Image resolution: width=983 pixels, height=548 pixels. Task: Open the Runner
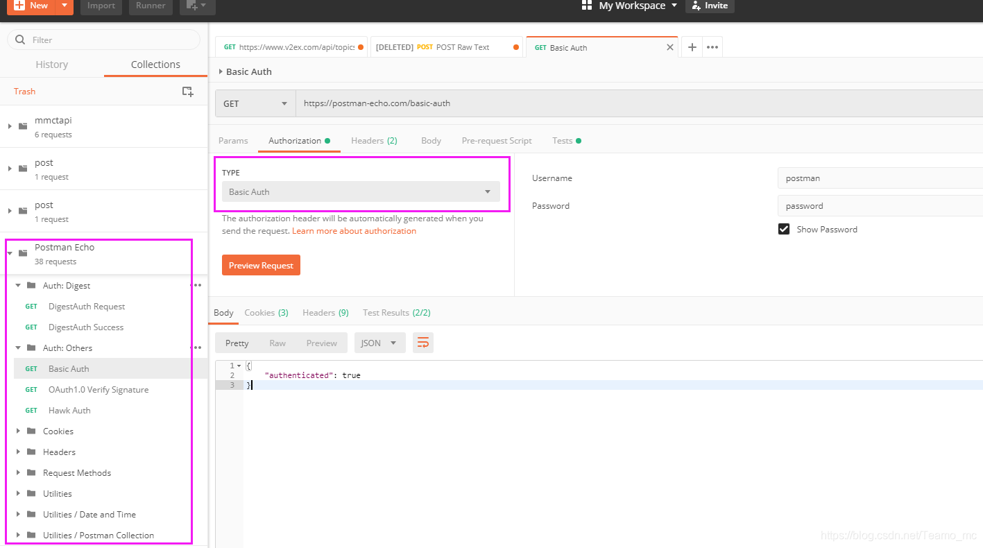(151, 6)
